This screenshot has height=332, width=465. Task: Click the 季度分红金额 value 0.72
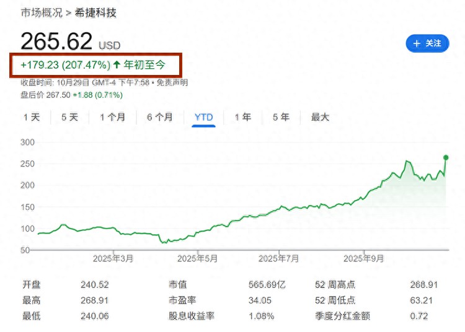[419, 316]
